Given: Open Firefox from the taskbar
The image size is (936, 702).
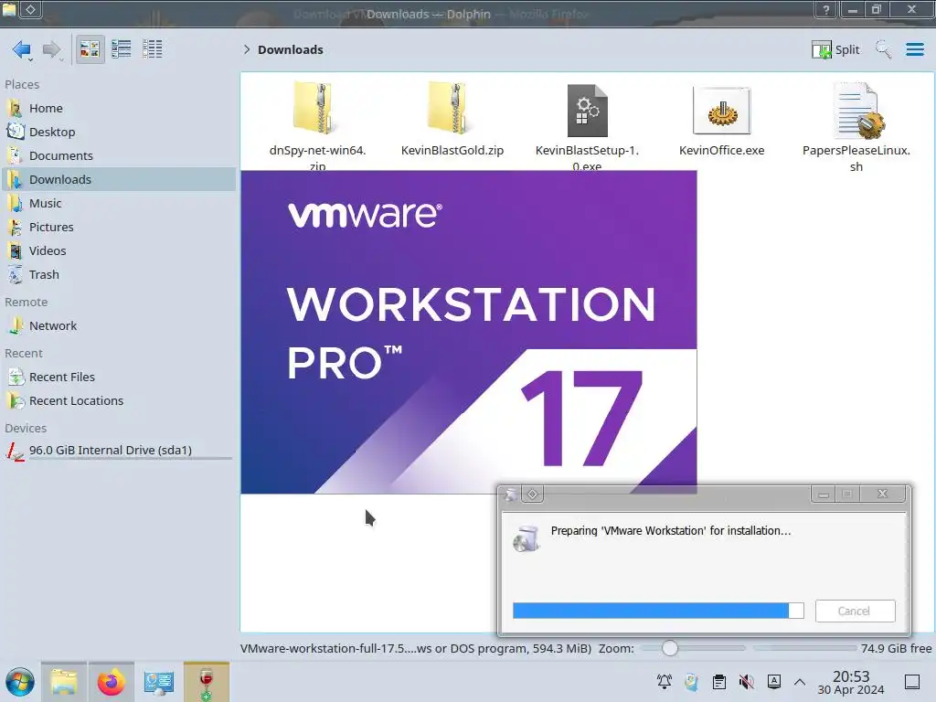Looking at the screenshot, I should click(x=111, y=682).
